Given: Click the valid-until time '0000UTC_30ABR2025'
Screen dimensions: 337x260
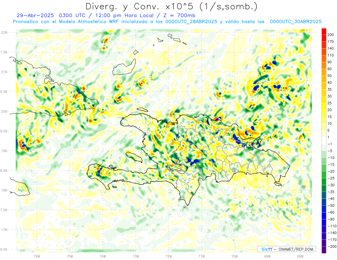Looking at the screenshot, I should click(295, 22).
